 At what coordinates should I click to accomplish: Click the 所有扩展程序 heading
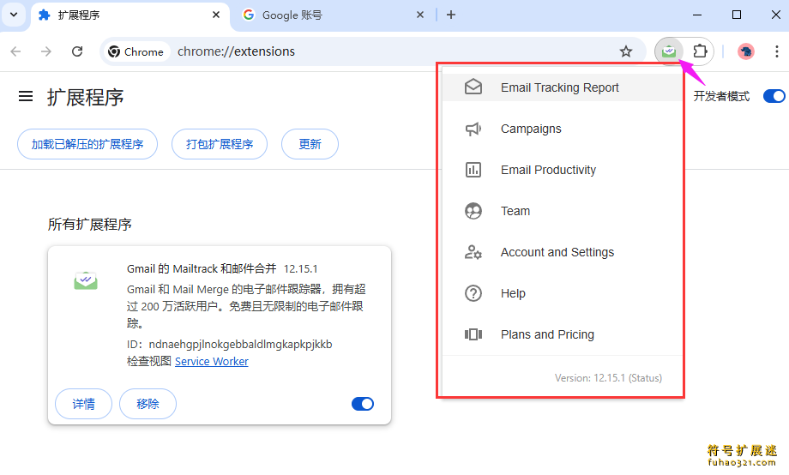(x=89, y=225)
